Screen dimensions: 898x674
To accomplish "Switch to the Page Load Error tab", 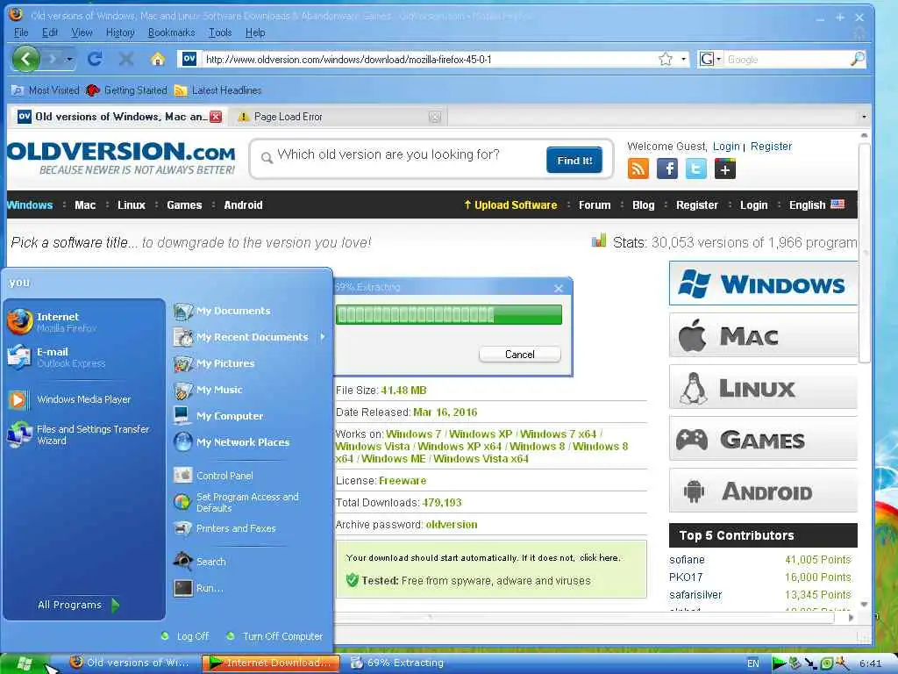I will pos(338,117).
